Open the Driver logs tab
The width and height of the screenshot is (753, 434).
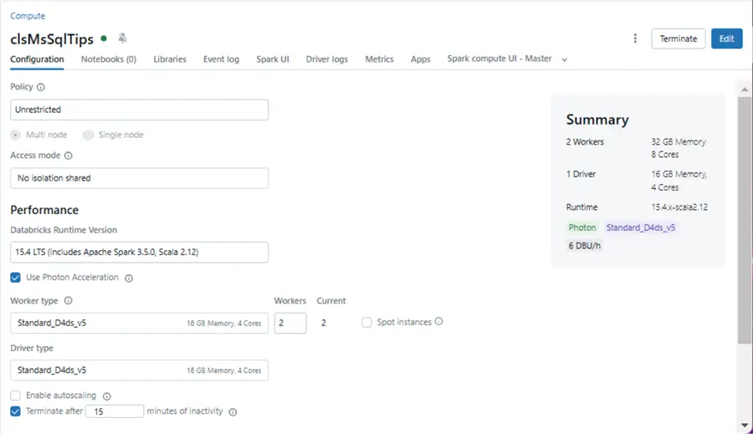pos(327,59)
